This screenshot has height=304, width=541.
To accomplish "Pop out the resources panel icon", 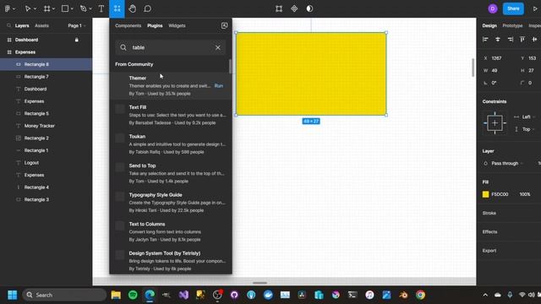I will tap(224, 25).
